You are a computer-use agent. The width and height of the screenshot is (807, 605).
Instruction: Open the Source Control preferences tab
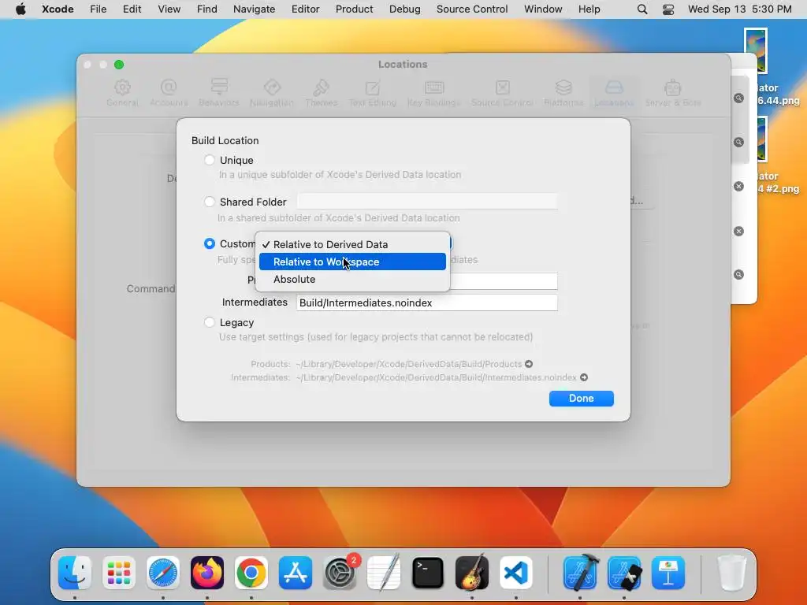502,93
